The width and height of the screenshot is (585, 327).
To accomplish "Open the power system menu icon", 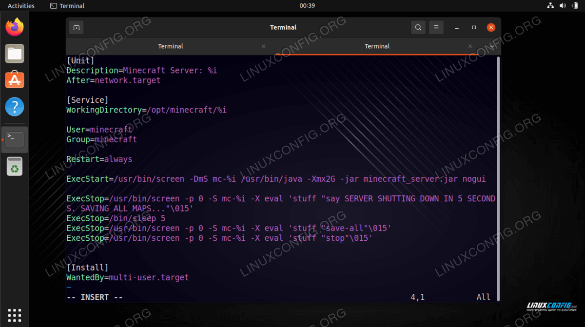I will 575,6.
